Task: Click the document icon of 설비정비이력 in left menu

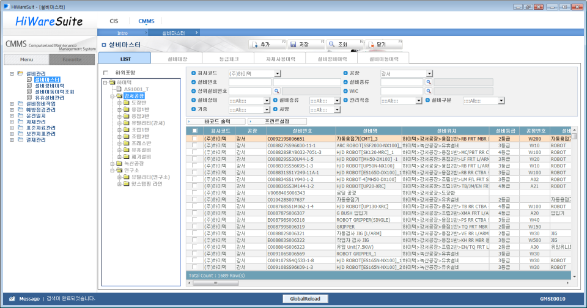Action: [29, 86]
